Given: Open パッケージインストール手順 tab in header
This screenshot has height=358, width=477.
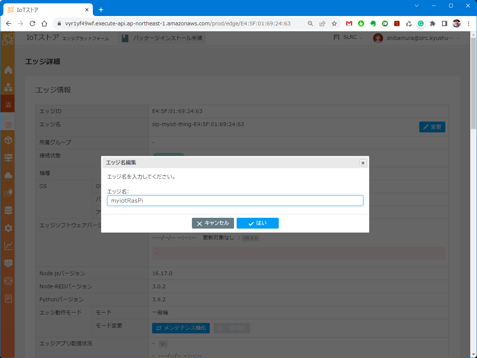Looking at the screenshot, I should 162,38.
